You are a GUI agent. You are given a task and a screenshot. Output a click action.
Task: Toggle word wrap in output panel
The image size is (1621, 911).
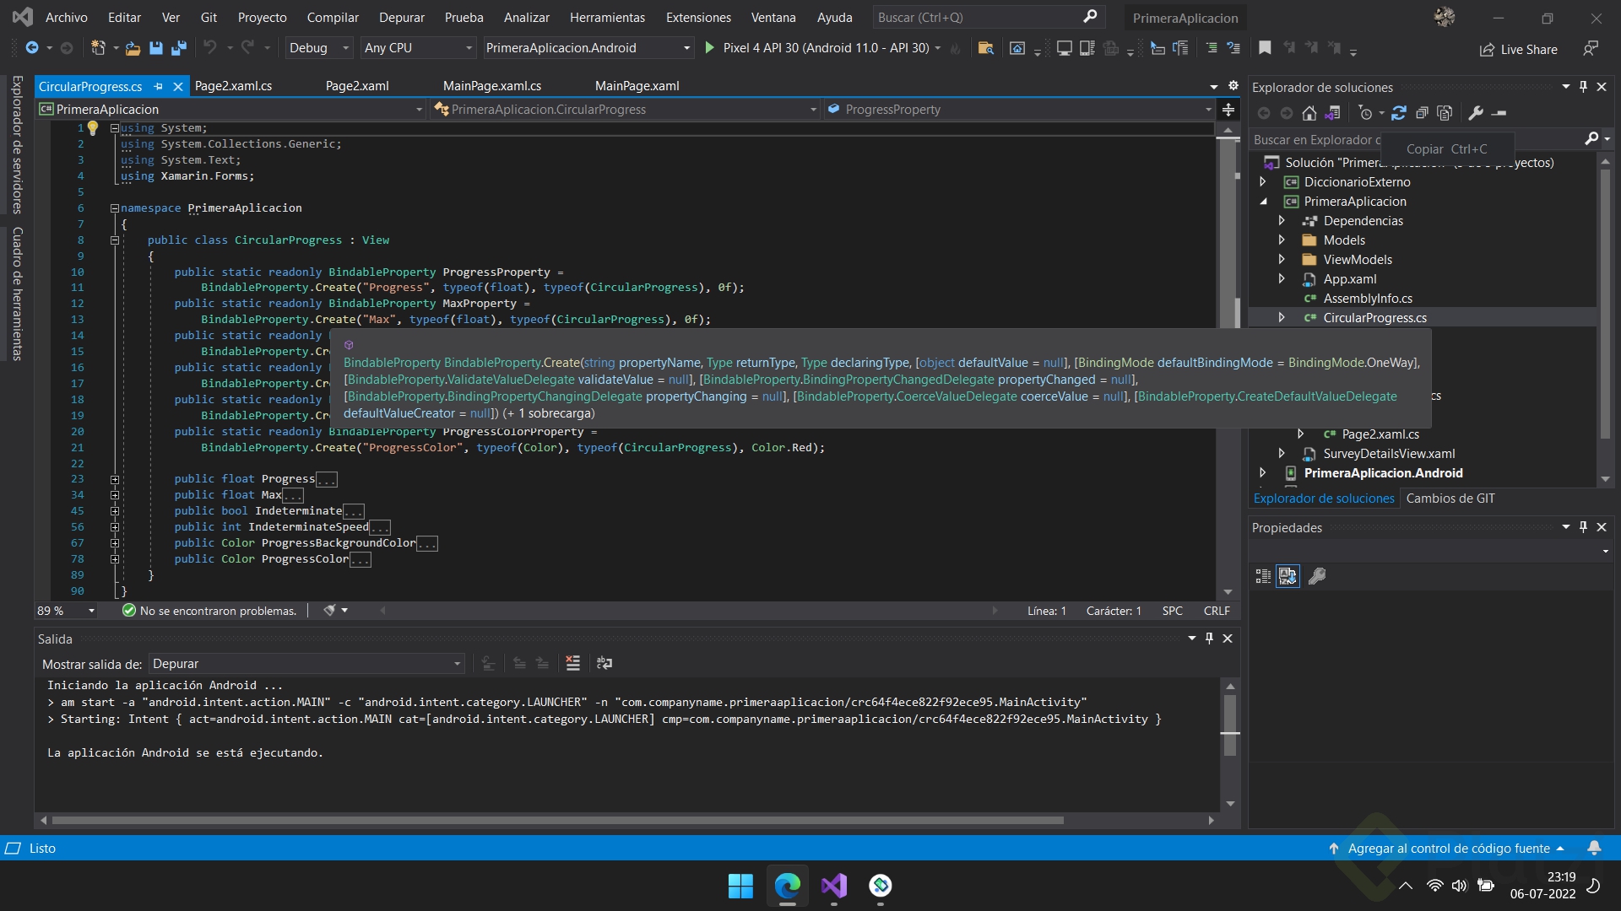pyautogui.click(x=604, y=664)
